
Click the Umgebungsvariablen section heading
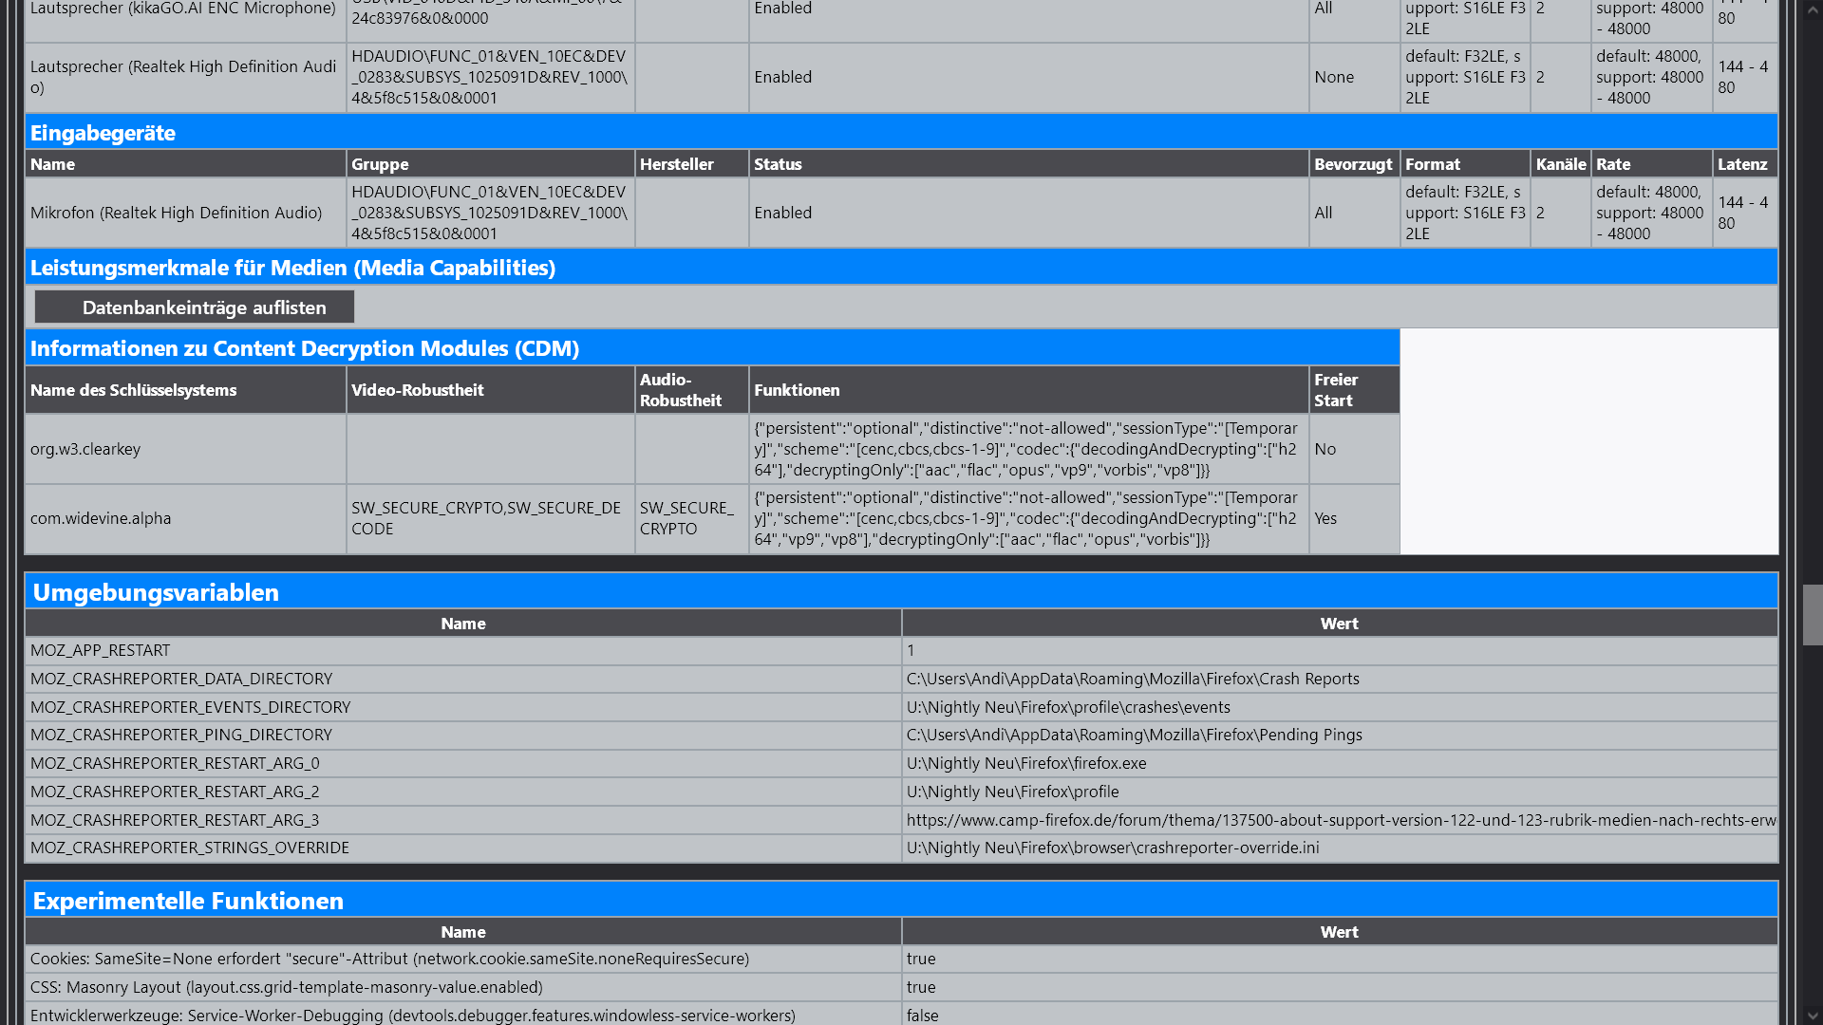coord(156,592)
